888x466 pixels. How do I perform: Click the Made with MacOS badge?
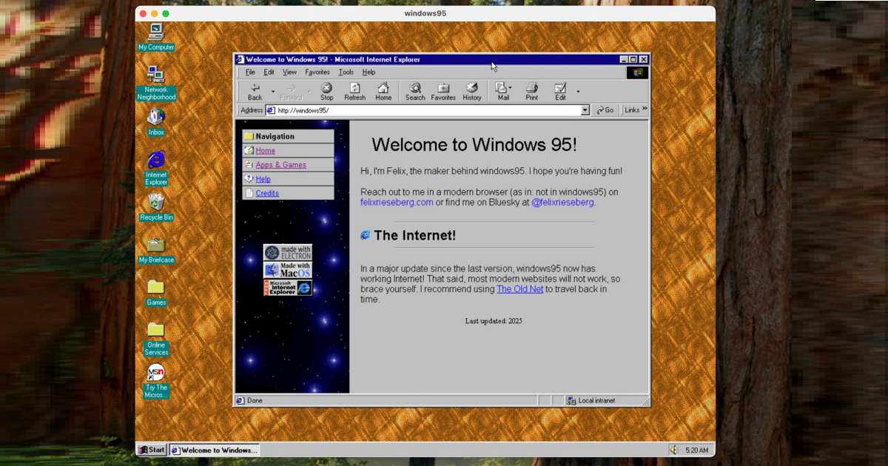pos(288,270)
